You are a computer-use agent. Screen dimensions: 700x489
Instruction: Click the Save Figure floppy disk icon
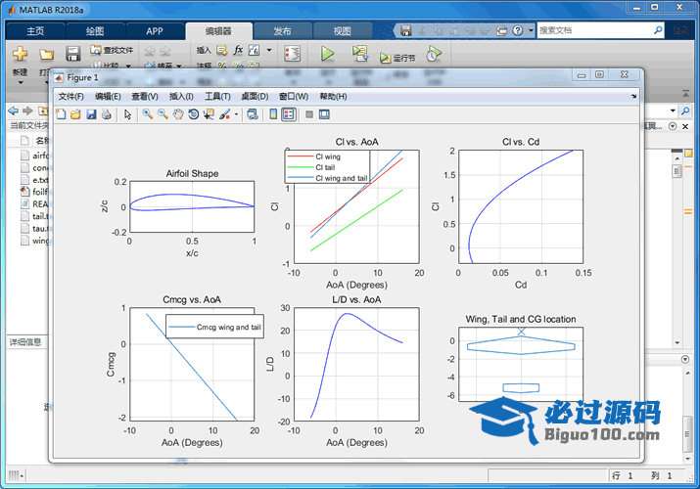(x=91, y=114)
